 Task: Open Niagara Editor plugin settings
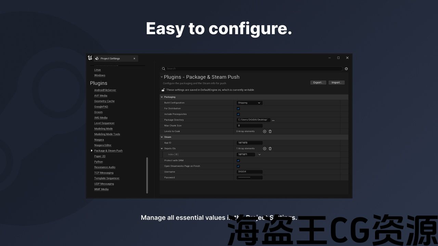(x=103, y=145)
